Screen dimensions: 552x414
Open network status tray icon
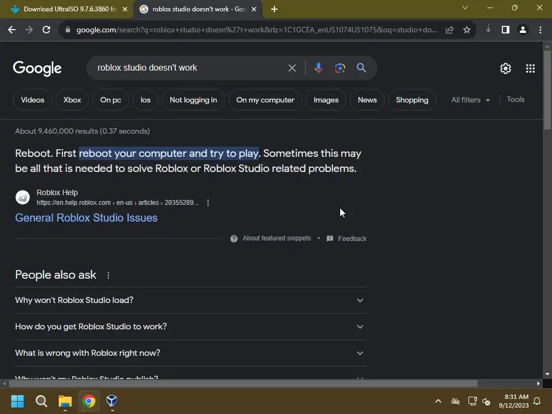(472, 401)
